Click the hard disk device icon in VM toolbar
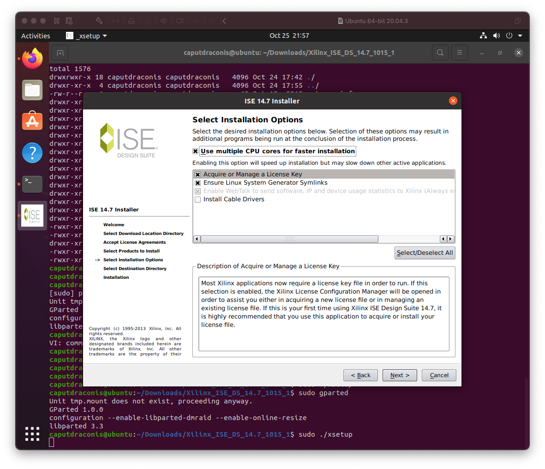The height and width of the screenshot is (469, 545). [132, 21]
